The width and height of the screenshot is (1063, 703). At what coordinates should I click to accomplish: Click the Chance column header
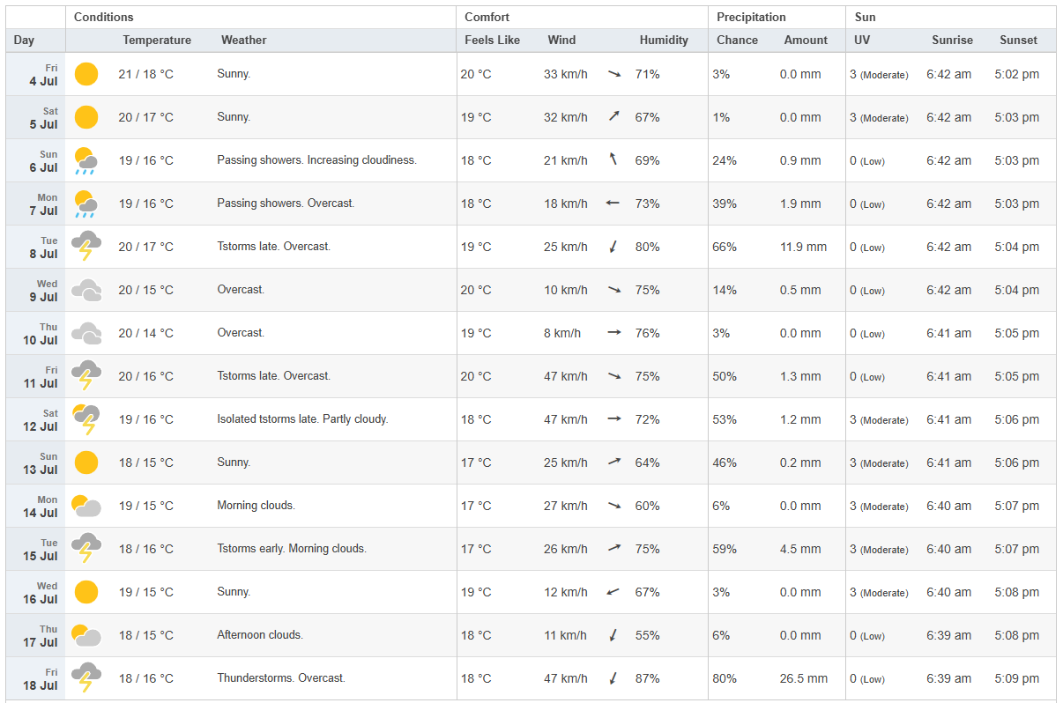(737, 41)
